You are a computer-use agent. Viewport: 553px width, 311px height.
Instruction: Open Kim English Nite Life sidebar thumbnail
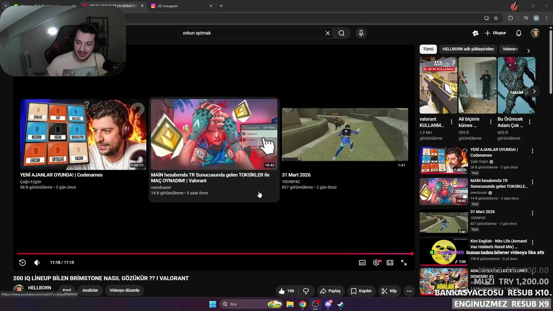coord(444,252)
